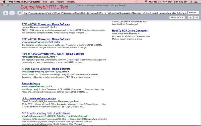
Task: Open Trouble-shooting Note - Light-O-Rama PDF link
Action: pos(48,113)
